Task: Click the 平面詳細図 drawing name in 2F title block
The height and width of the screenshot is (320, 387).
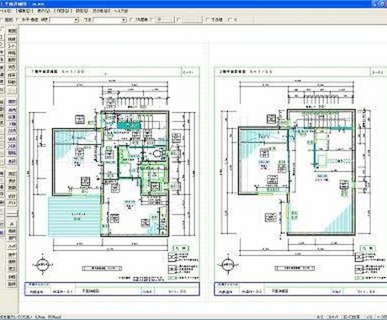Action: point(280,291)
